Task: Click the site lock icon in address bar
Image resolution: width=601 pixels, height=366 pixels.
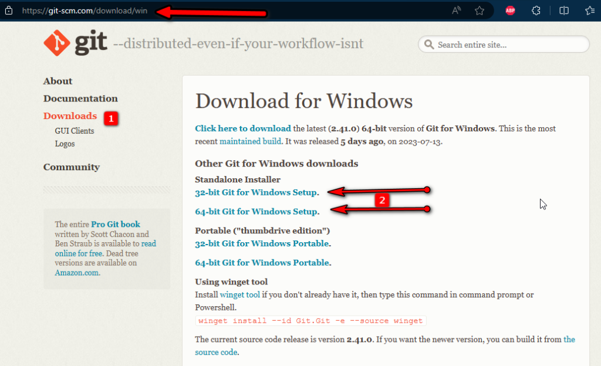Action: coord(9,11)
